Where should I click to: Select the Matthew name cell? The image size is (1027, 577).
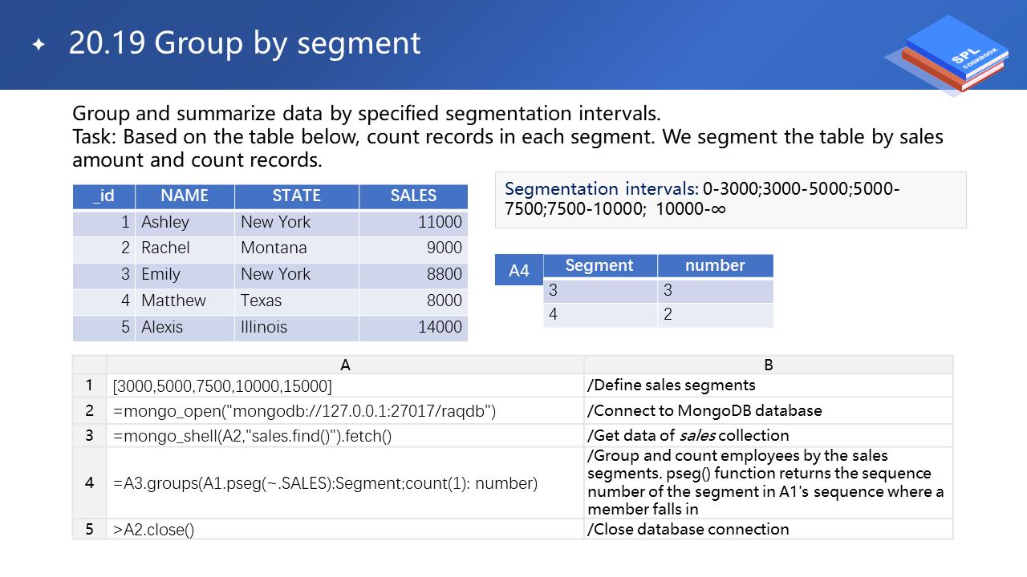(x=185, y=301)
